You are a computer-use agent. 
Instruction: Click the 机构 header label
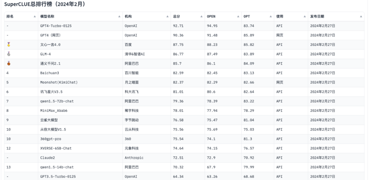pyautogui.click(x=128, y=16)
